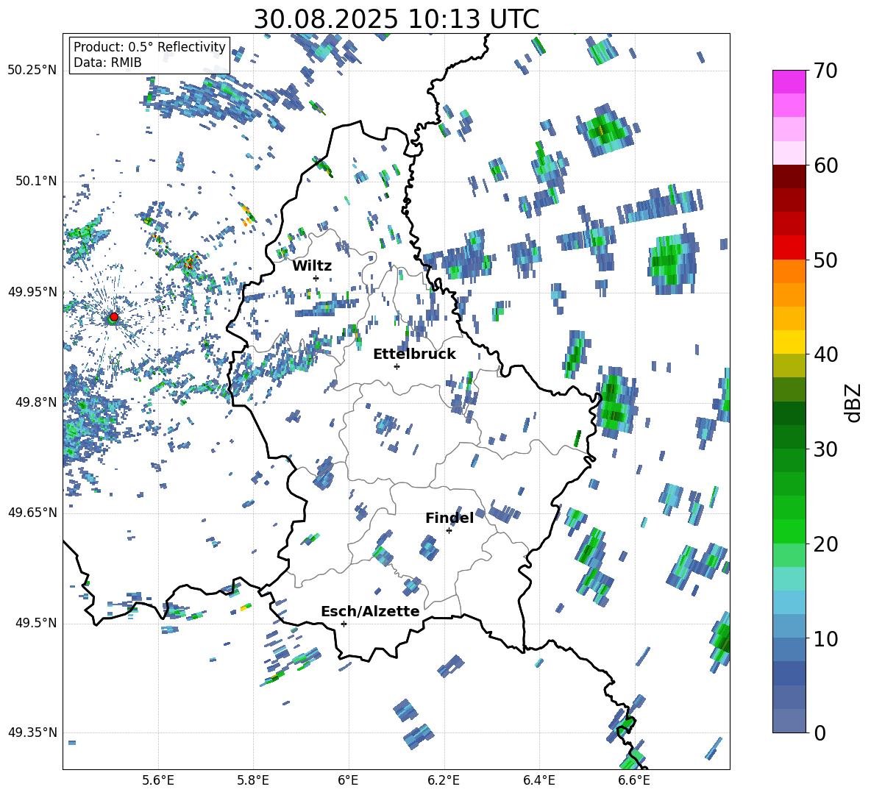Click the dBZ colorbar axis label
Image resolution: width=871 pixels, height=795 pixels.
tap(854, 402)
